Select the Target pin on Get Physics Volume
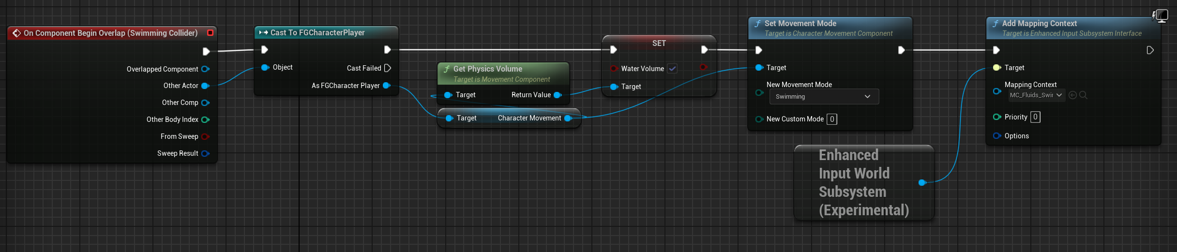 click(x=448, y=95)
